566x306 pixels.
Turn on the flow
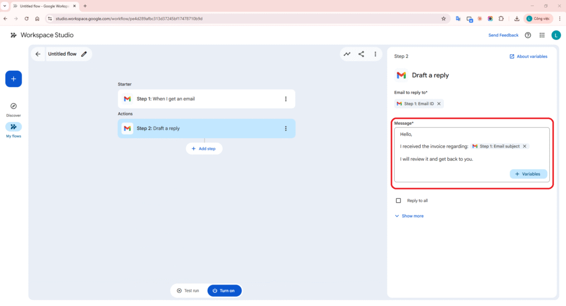point(224,291)
